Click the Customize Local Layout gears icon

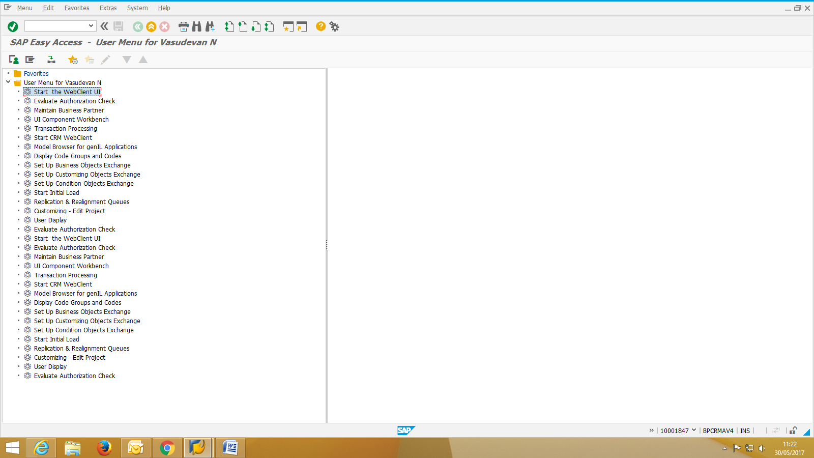point(334,26)
